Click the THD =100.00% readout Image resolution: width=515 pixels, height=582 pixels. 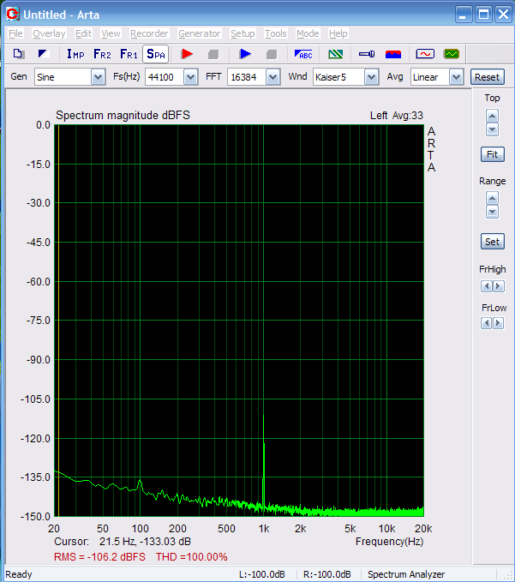191,557
